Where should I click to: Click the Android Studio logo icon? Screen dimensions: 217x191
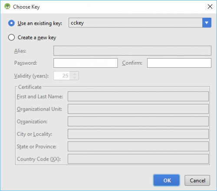[7, 7]
